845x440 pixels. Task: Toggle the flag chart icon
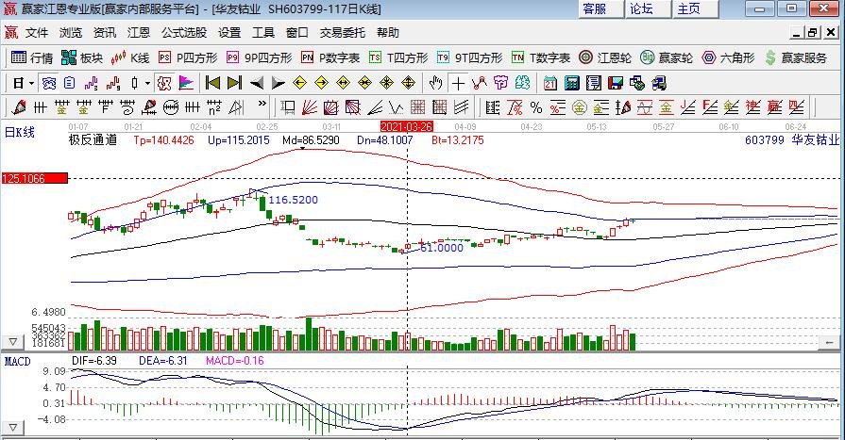point(186,83)
